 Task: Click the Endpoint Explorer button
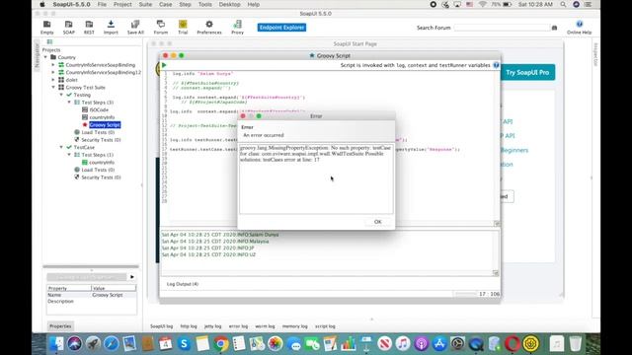(x=281, y=28)
